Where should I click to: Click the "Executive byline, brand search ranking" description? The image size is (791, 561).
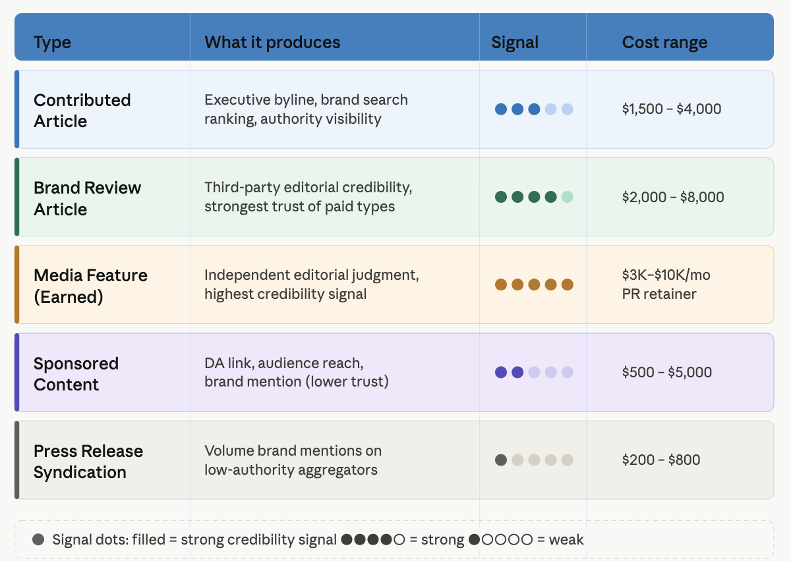pos(306,109)
